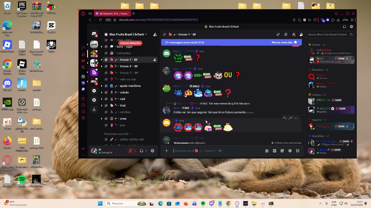371x208 pixels.
Task: Open Opera GX settings gear in sidebar
Action: [x=83, y=118]
